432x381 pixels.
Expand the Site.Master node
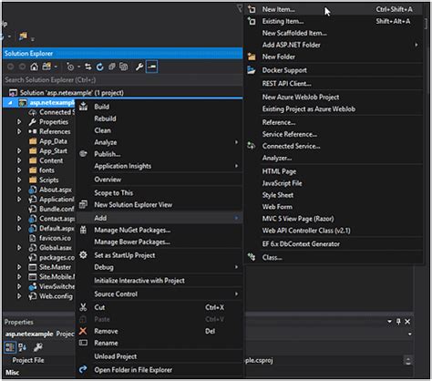[x=19, y=267]
